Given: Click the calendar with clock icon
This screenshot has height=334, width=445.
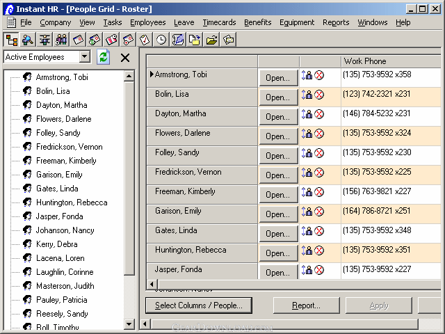Looking at the screenshot, I should coord(111,40).
